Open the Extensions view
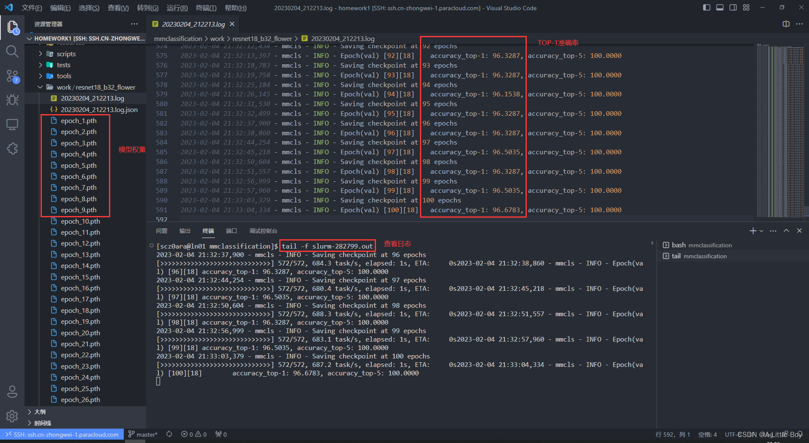809x443 pixels. [12, 148]
